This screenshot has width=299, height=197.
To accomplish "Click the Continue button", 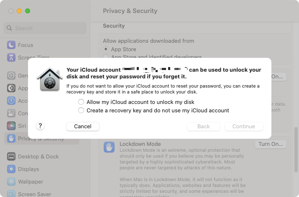I will click(x=244, y=127).
